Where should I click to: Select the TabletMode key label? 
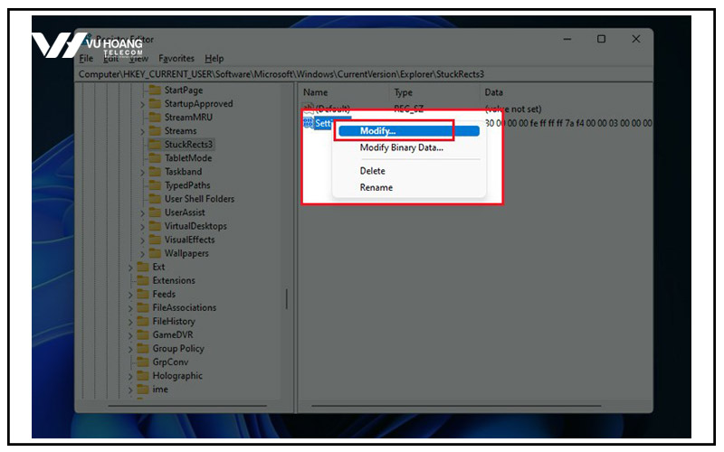pyautogui.click(x=188, y=157)
